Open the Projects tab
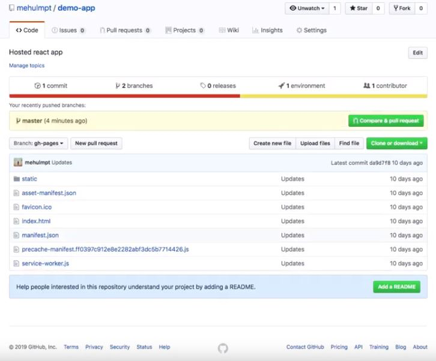This screenshot has width=436, height=361. [x=184, y=30]
